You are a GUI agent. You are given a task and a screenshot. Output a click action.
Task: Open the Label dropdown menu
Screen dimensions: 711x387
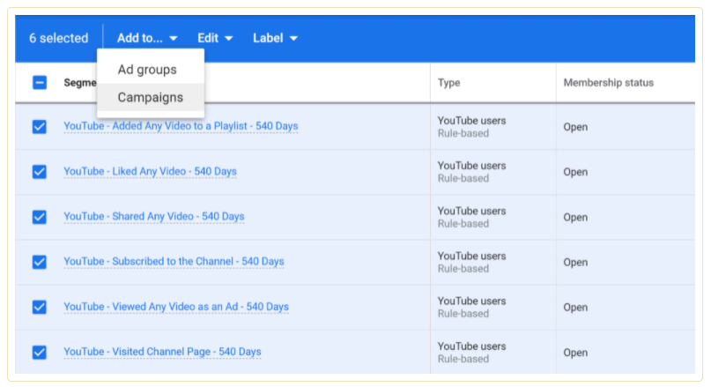coord(275,38)
